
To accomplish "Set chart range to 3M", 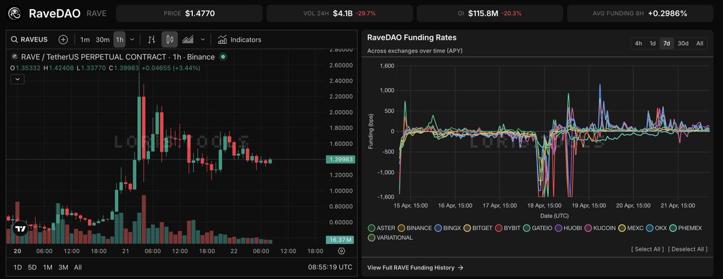I will pos(63,267).
